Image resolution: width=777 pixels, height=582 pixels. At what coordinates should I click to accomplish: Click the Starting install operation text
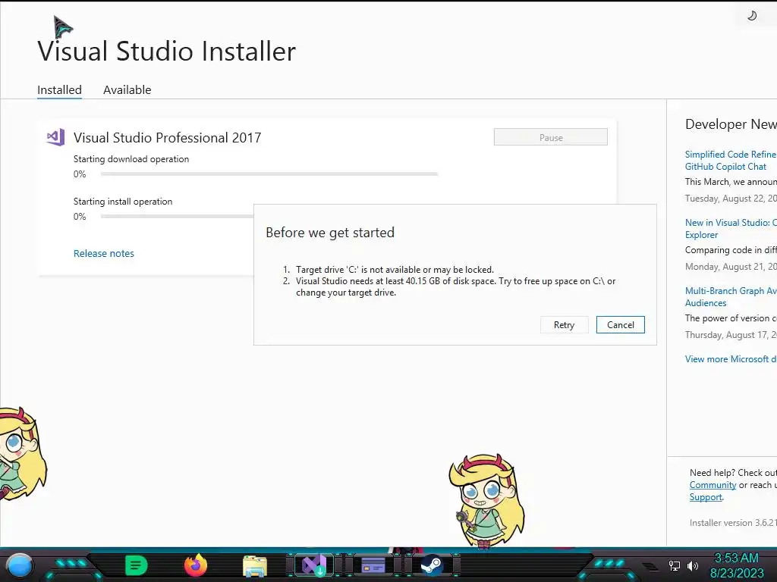pyautogui.click(x=123, y=202)
